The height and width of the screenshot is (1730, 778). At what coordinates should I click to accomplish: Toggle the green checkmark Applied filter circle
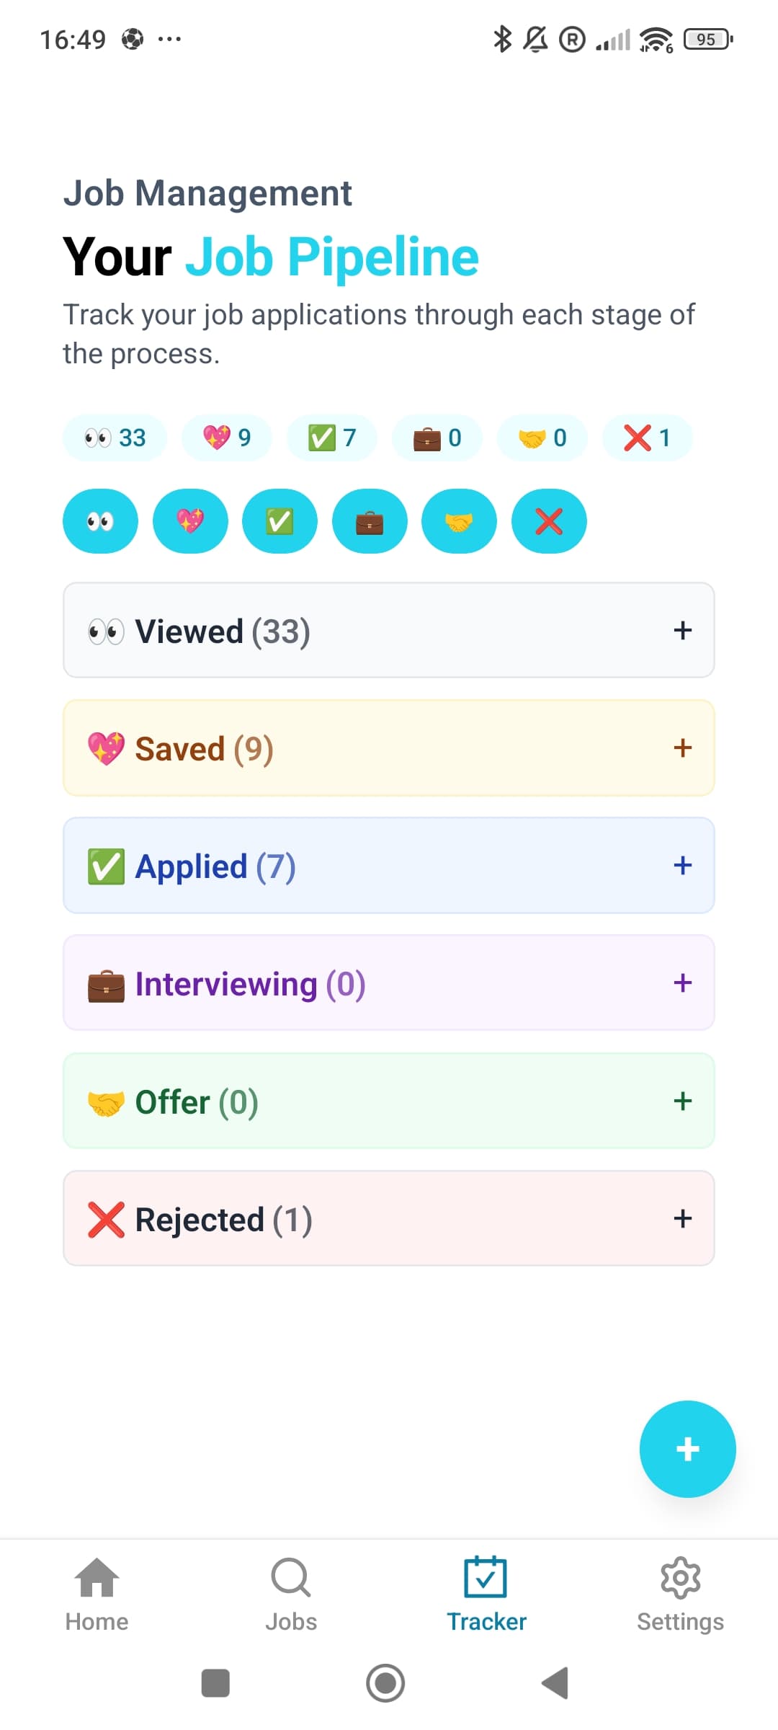[280, 521]
